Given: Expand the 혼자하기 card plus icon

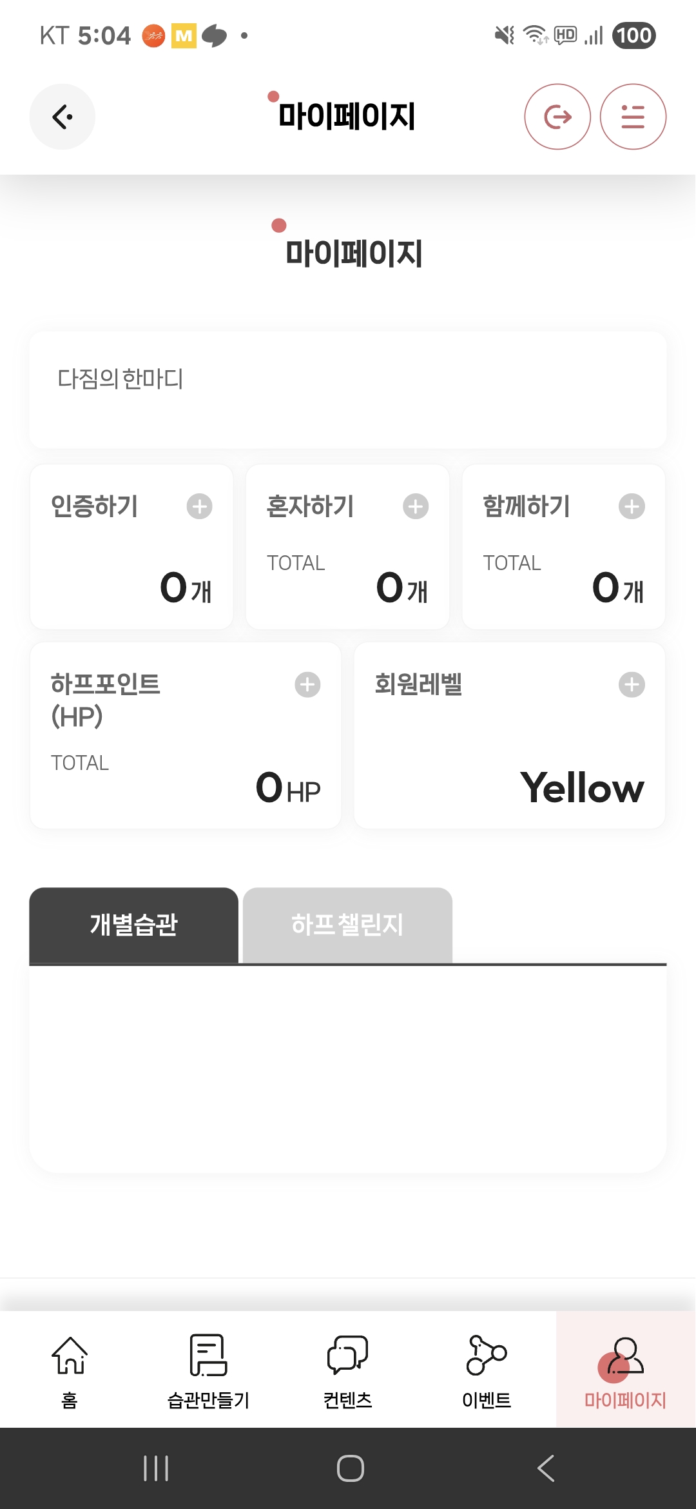Looking at the screenshot, I should tap(416, 506).
